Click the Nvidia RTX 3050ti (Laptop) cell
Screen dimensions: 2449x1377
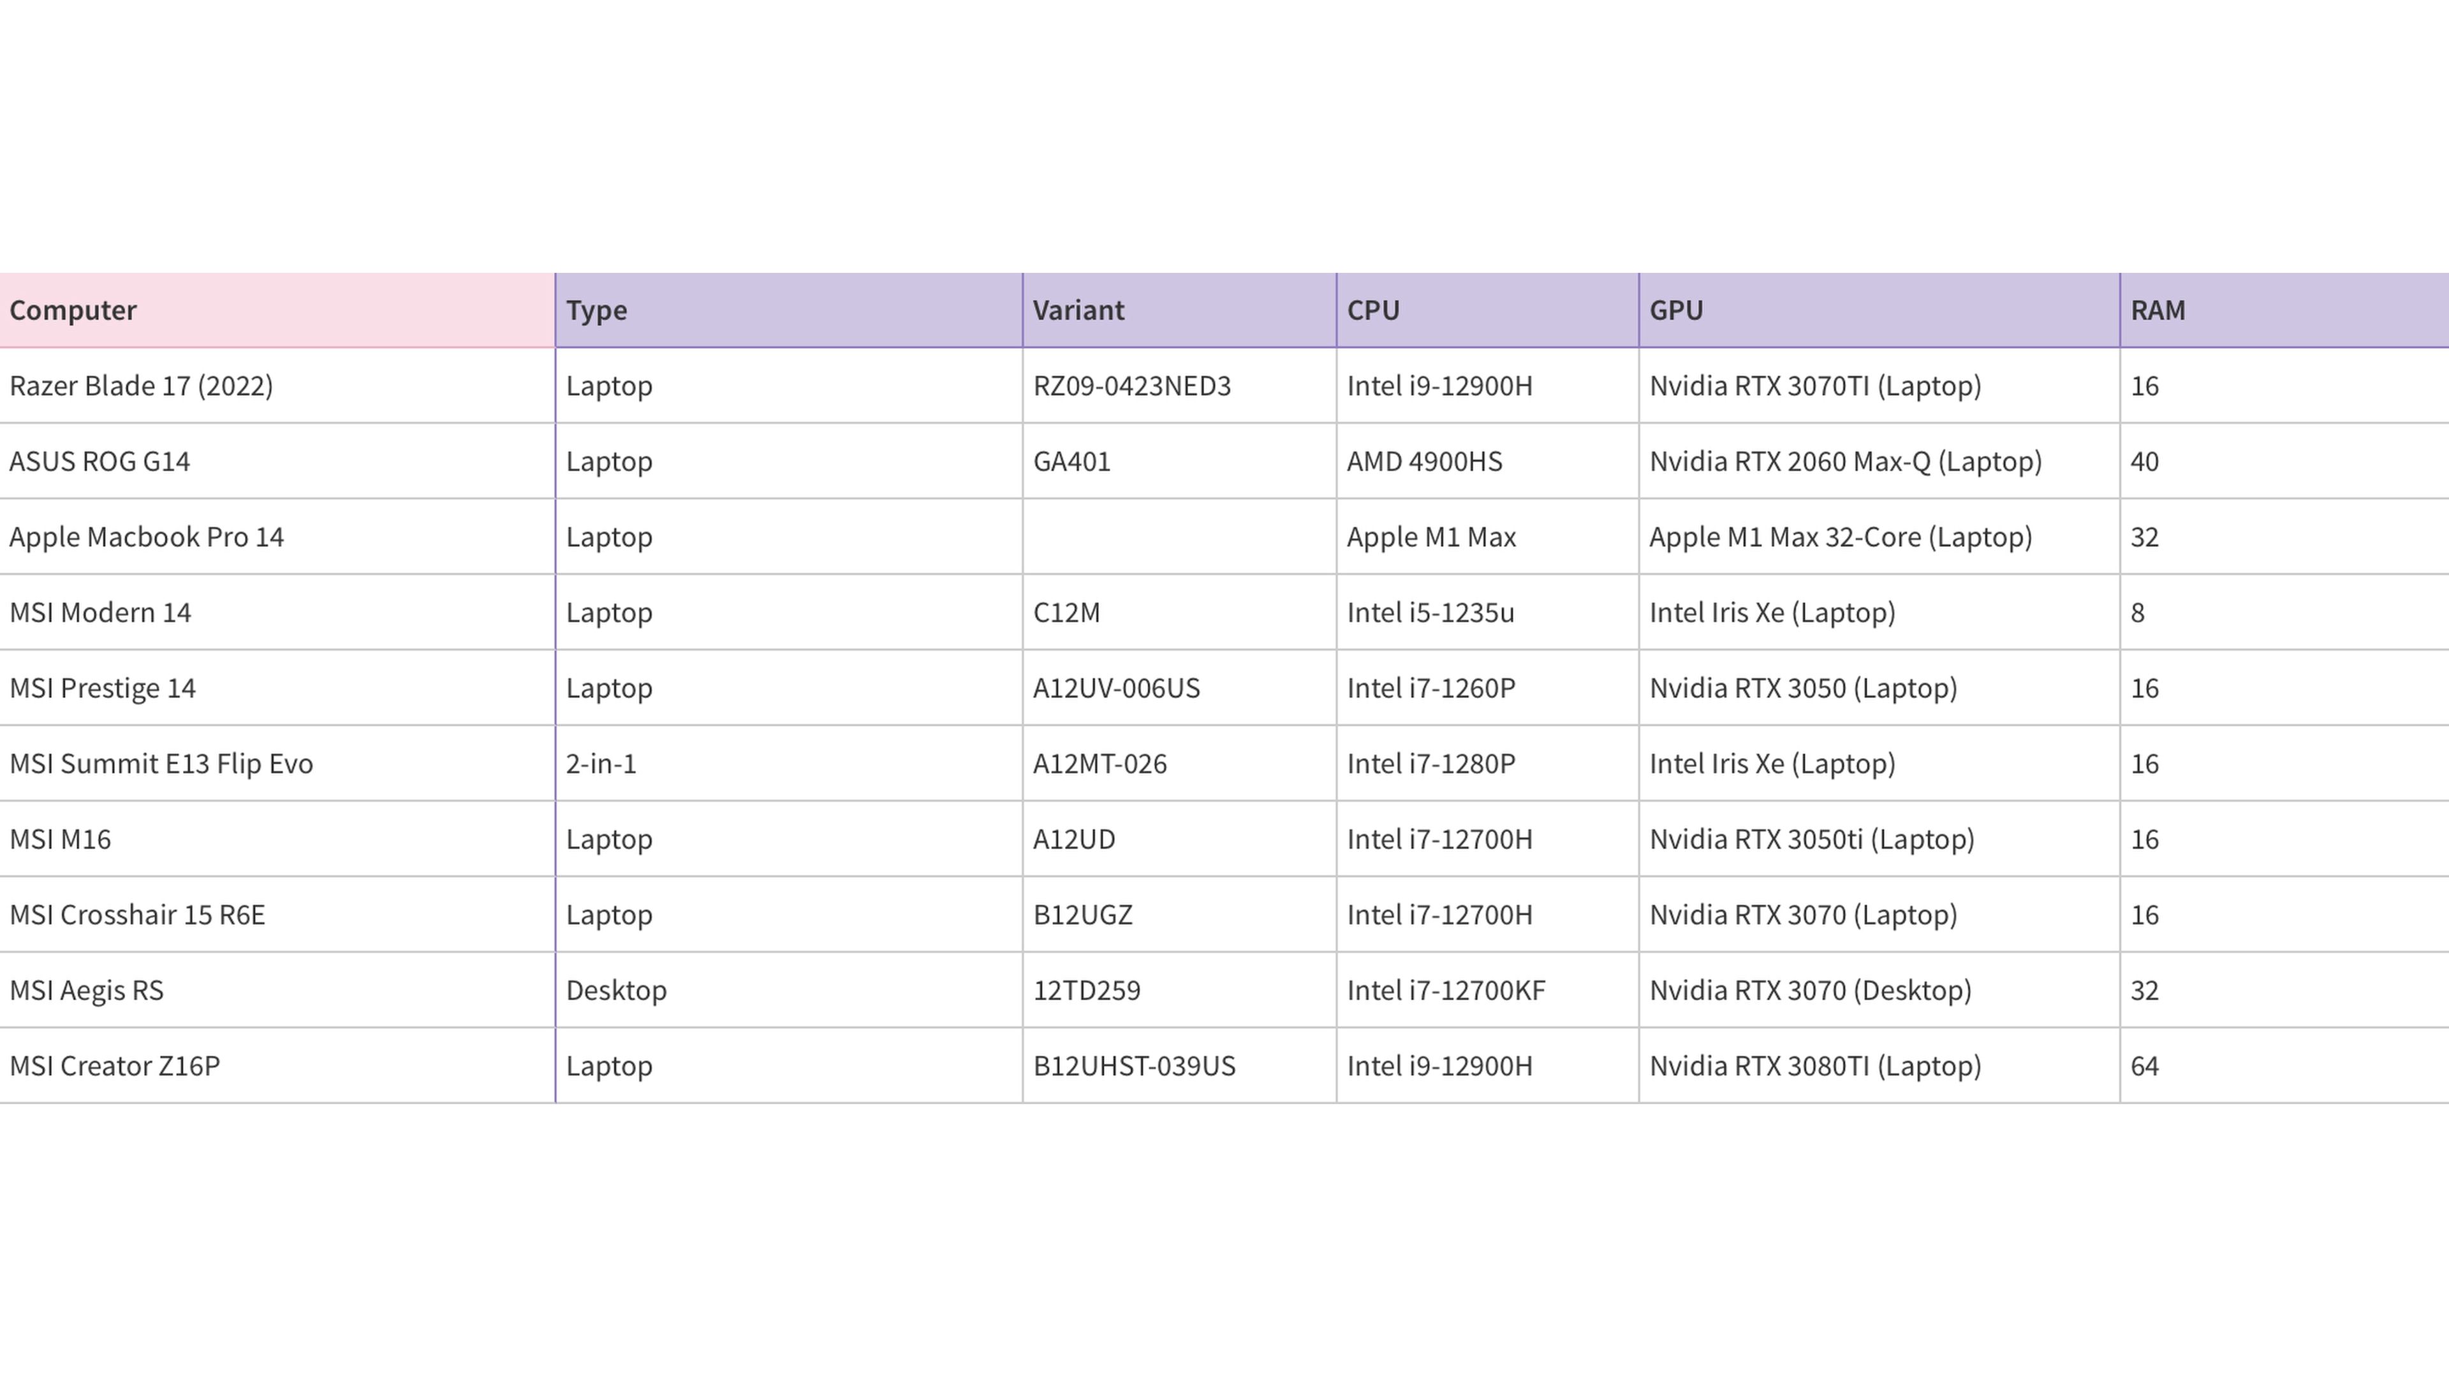click(1879, 839)
